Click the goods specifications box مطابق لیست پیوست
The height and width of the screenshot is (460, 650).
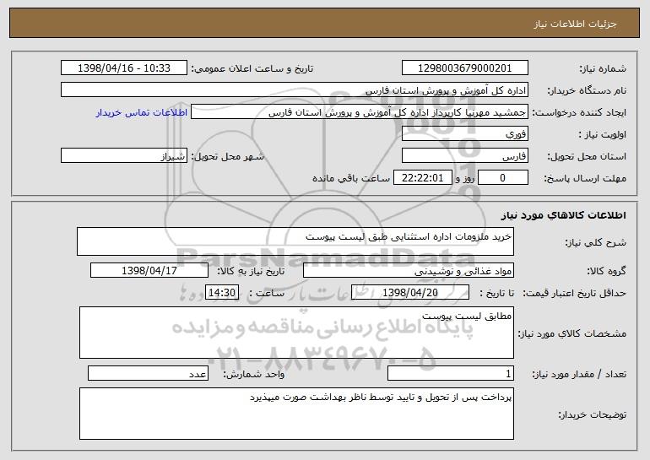point(296,333)
